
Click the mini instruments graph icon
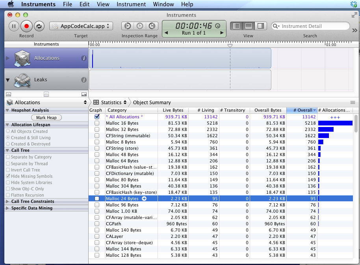pyautogui.click(x=9, y=94)
